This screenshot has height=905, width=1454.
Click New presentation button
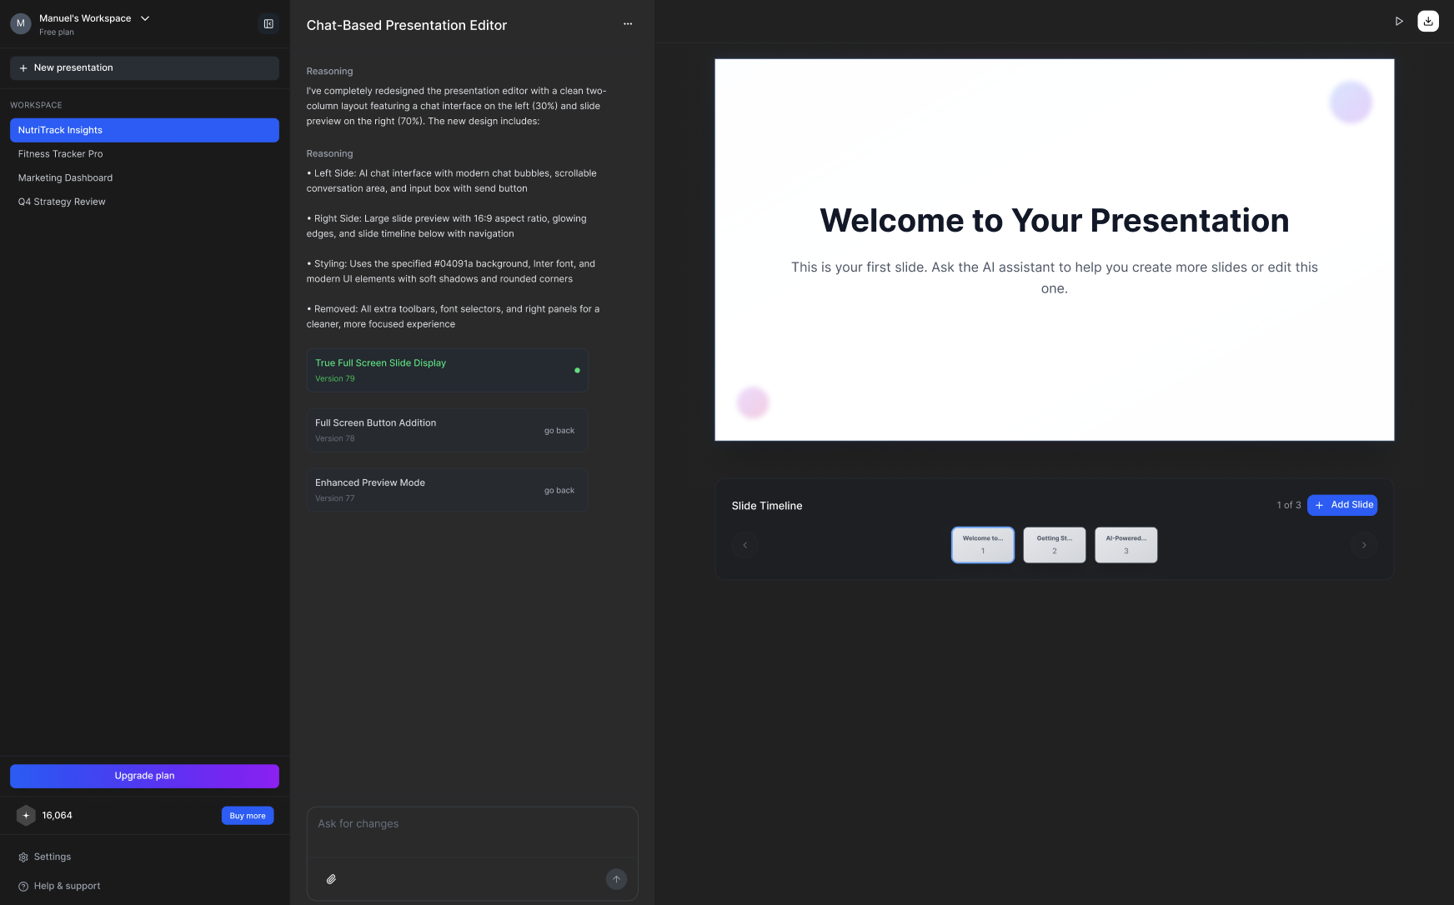click(x=144, y=68)
